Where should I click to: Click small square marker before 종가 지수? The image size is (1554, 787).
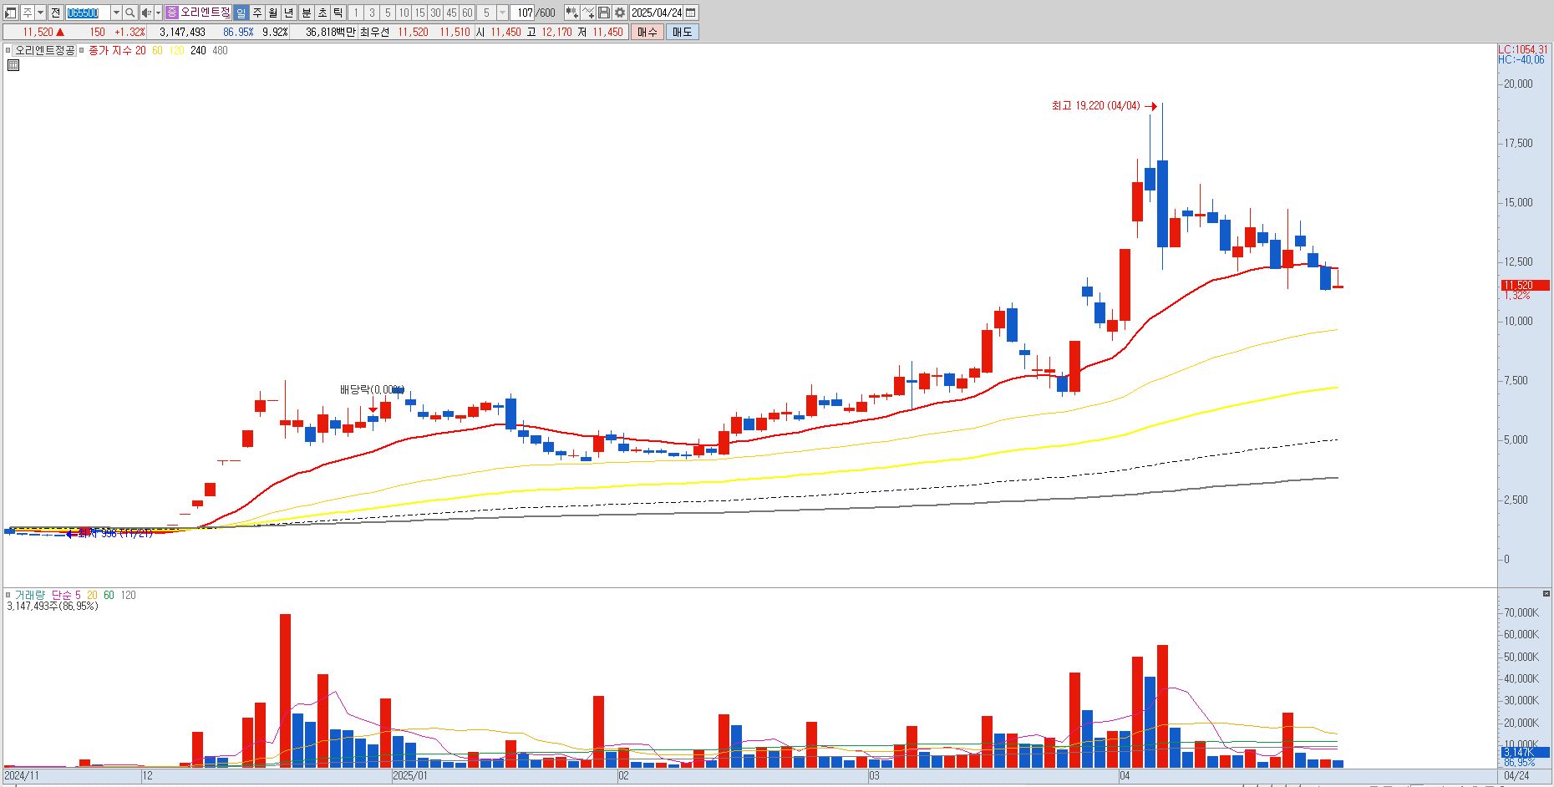[81, 50]
